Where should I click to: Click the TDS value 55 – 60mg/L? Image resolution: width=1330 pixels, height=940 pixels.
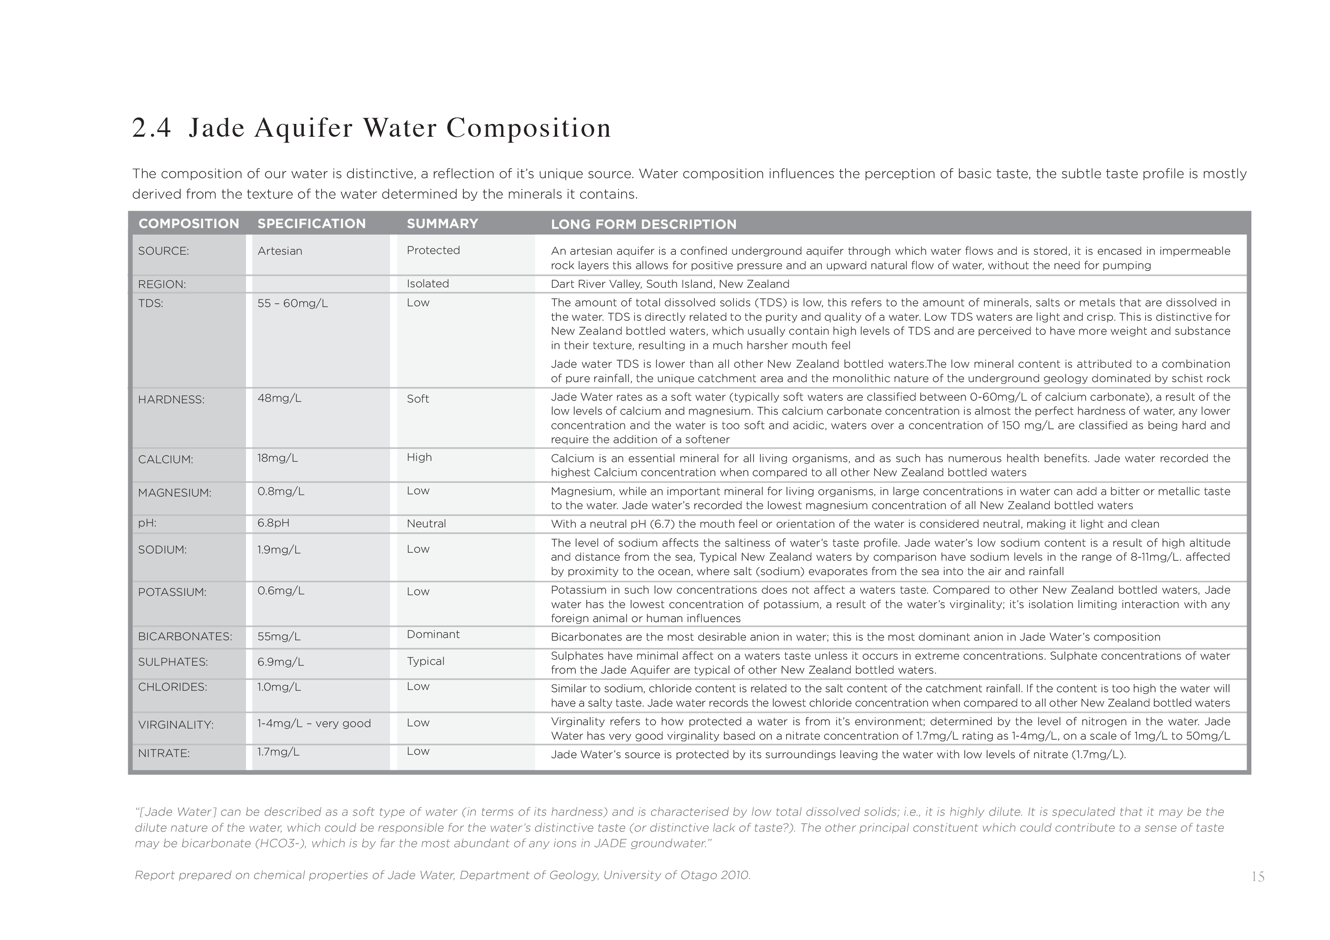tap(293, 303)
